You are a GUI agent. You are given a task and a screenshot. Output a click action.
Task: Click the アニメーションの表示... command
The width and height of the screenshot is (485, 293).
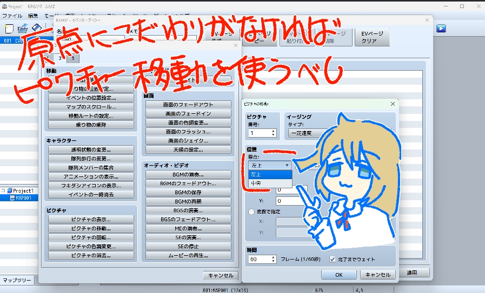(91, 176)
